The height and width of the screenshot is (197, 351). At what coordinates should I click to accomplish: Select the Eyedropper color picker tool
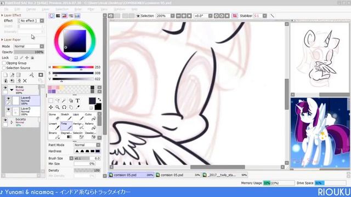(77, 107)
